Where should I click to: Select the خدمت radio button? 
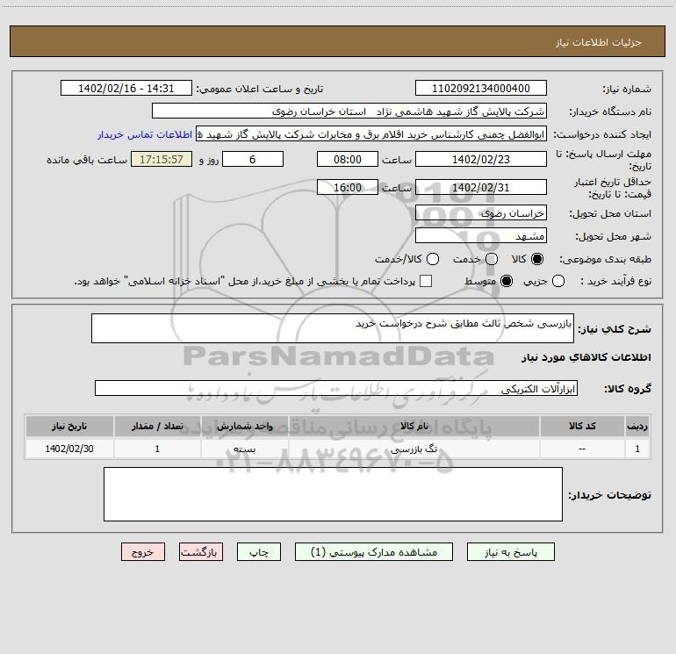[492, 259]
